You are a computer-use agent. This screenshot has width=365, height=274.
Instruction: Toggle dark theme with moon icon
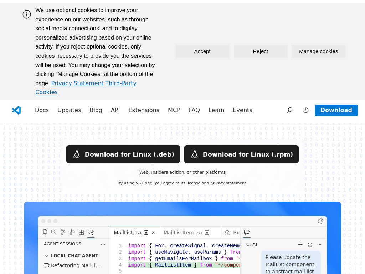[306, 110]
